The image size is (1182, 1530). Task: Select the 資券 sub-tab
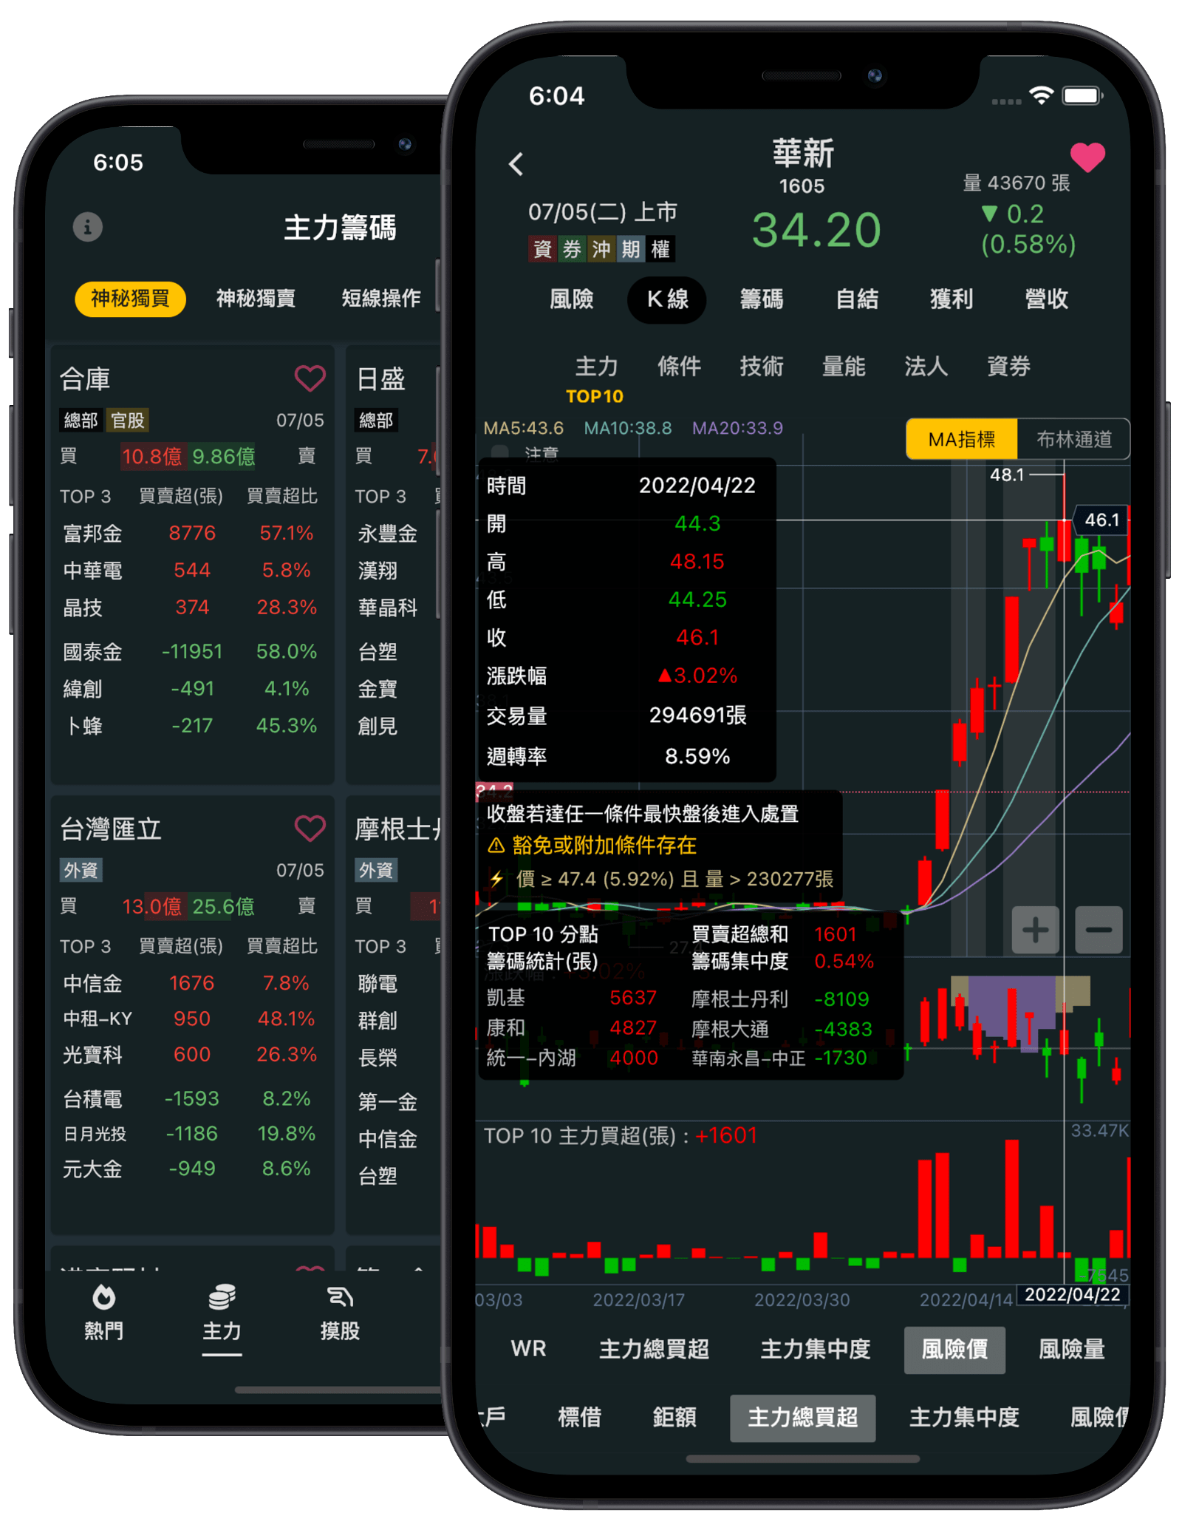click(x=1008, y=366)
